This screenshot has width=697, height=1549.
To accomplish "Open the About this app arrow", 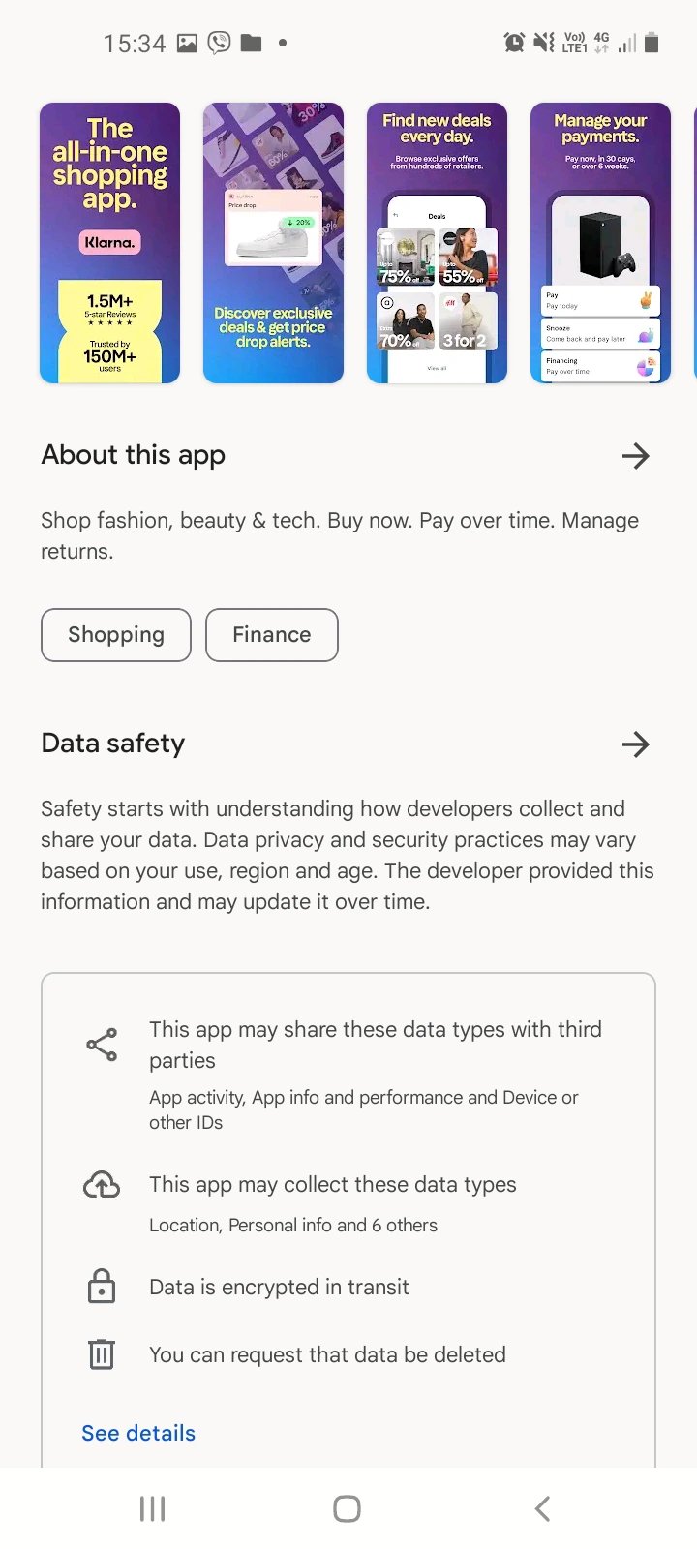I will click(x=635, y=455).
